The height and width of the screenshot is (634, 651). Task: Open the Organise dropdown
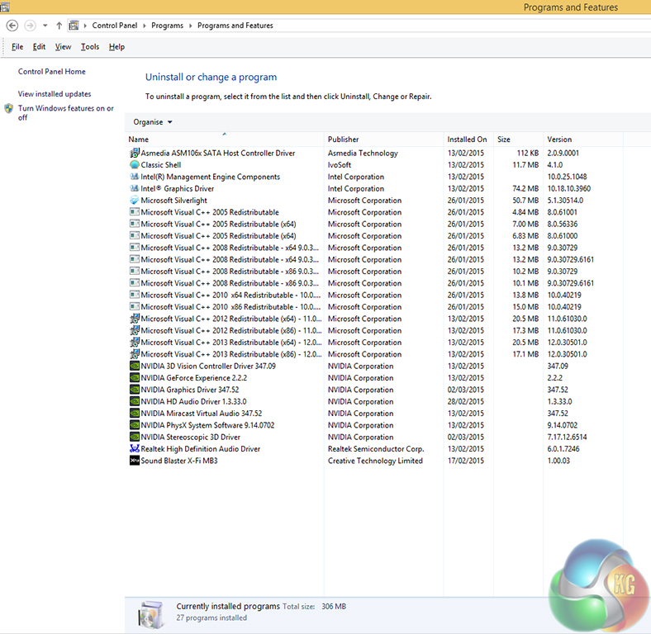(153, 122)
